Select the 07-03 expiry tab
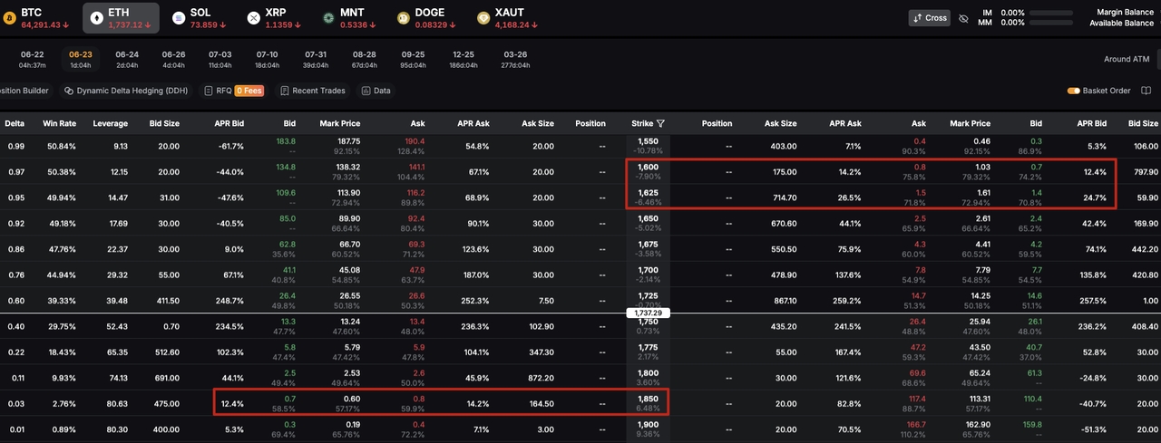The image size is (1161, 443). (220, 59)
